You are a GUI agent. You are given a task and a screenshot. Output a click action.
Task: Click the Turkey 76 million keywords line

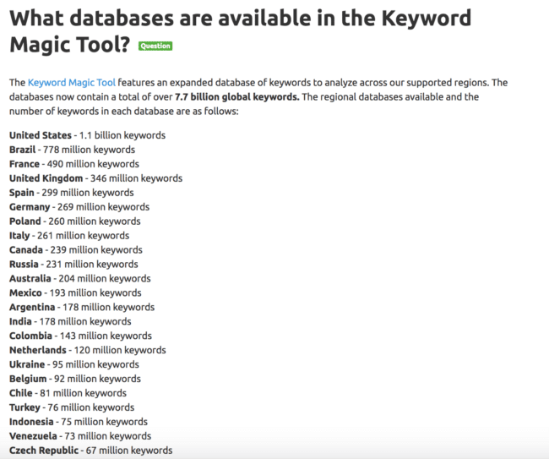[x=72, y=407]
